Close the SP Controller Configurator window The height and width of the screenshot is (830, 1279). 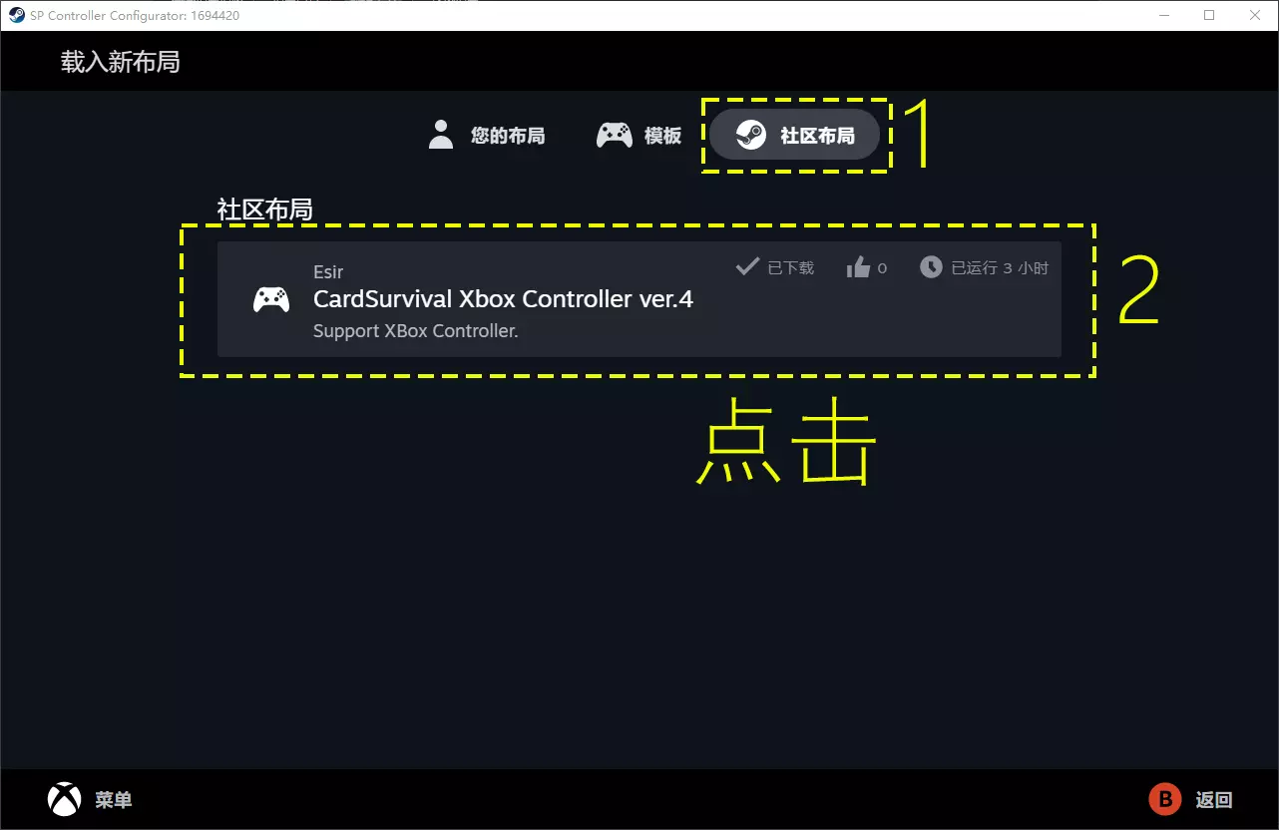(x=1255, y=15)
